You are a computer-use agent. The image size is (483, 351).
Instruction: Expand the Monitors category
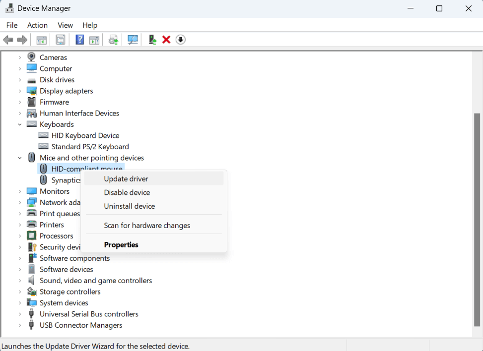point(20,191)
